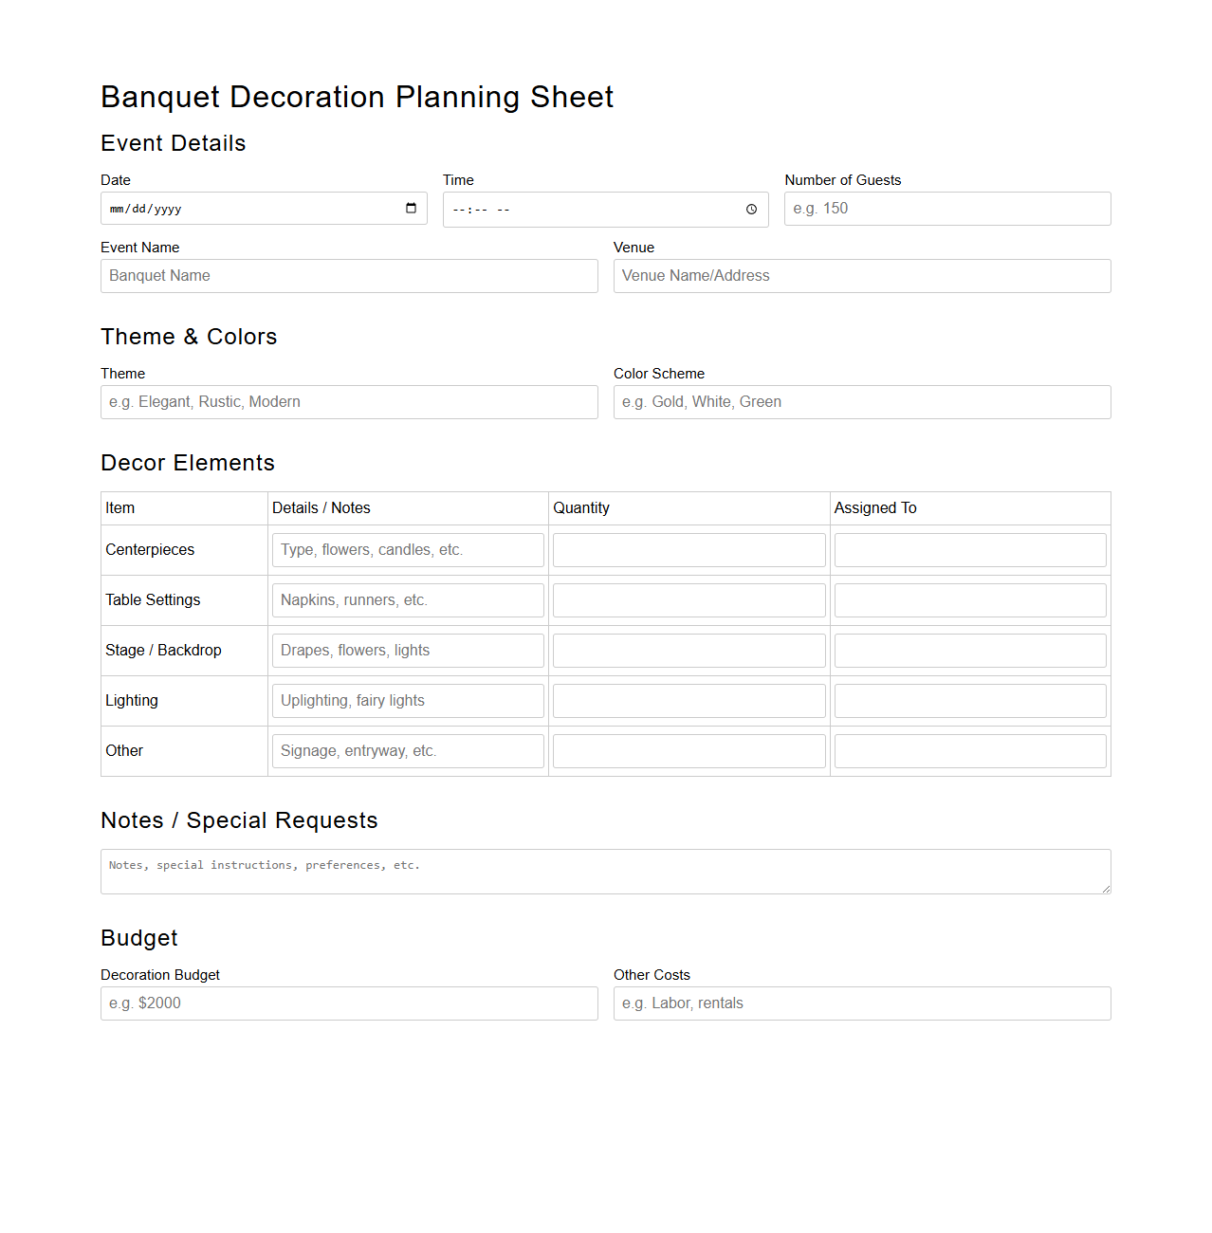Viewport: 1212px width, 1233px height.
Task: Open the time picker clock icon
Action: pos(752,210)
